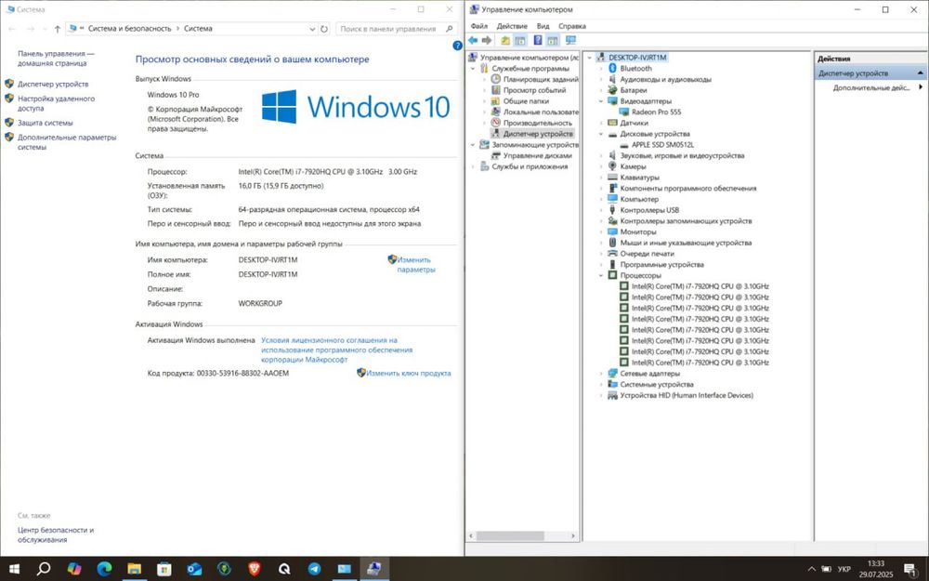Viewport: 929px width, 581px height.
Task: Click the Forward arrow in Computer Management toolbar
Action: click(x=487, y=40)
